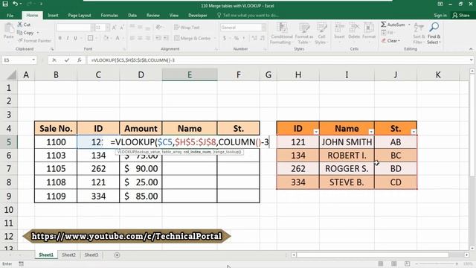Click the Increase Indent icon
476x268 pixels.
click(x=166, y=38)
